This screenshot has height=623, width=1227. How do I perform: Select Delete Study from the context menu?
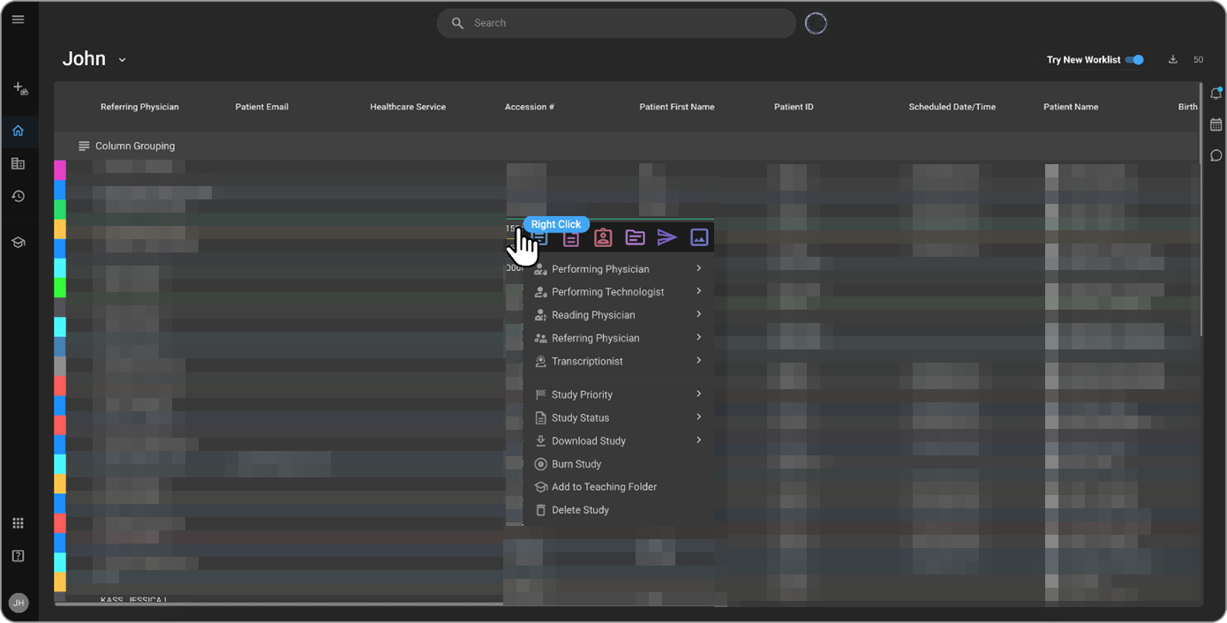pos(580,509)
